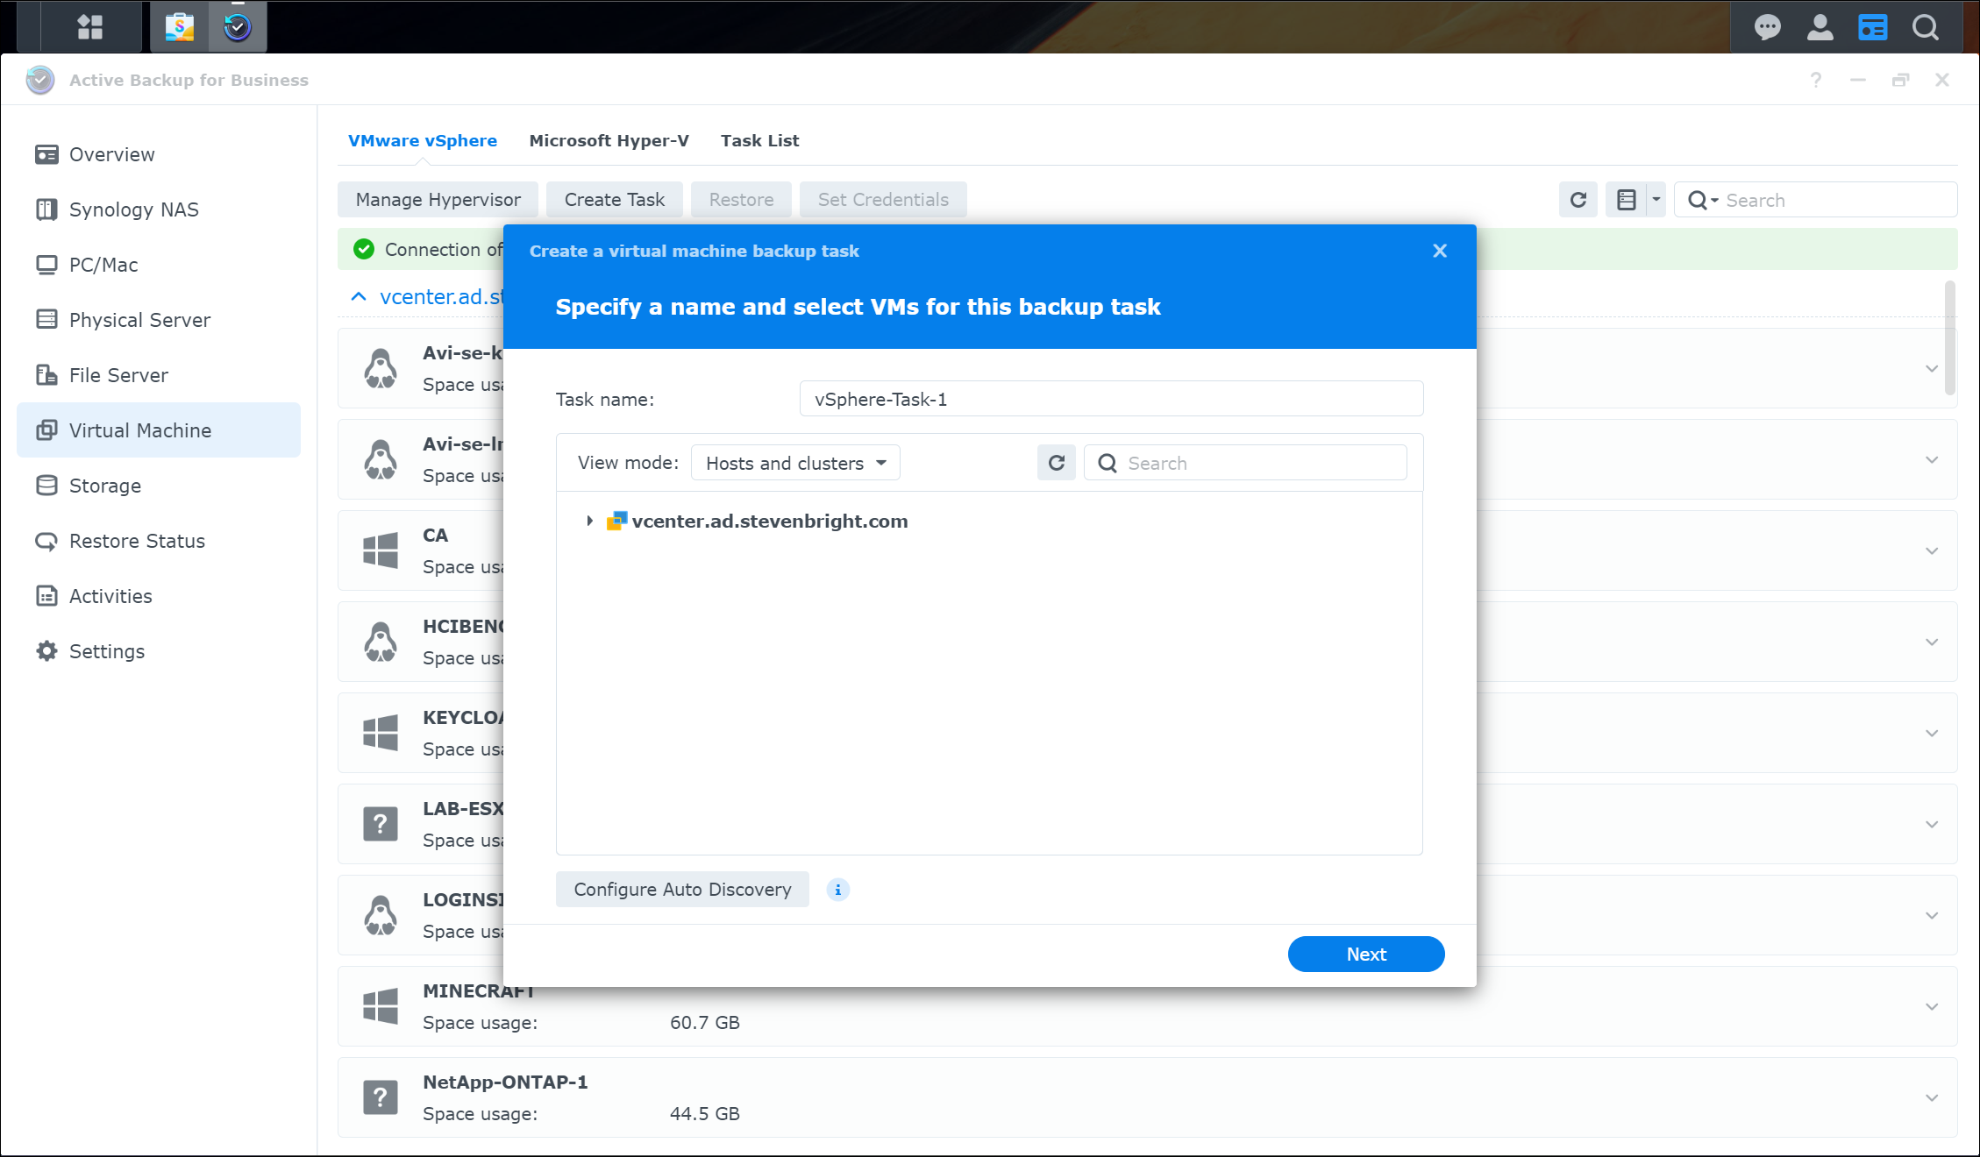1980x1157 pixels.
Task: Expand the NetApp-ONTAP-1 row details
Action: pos(1931,1097)
